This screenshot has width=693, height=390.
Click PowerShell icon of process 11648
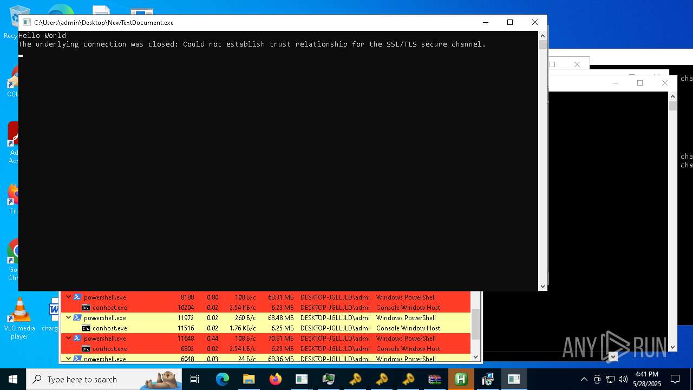coord(77,339)
